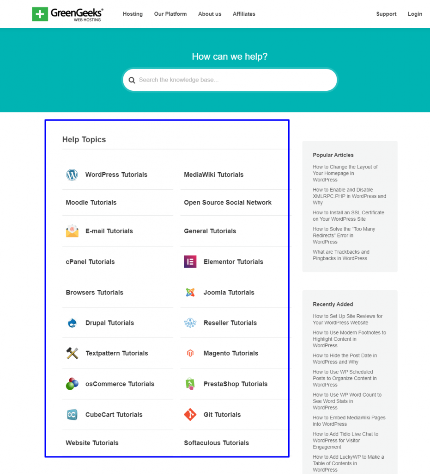The width and height of the screenshot is (430, 474).
Task: Open Trackbacks and Pingbacks article
Action: pyautogui.click(x=341, y=255)
